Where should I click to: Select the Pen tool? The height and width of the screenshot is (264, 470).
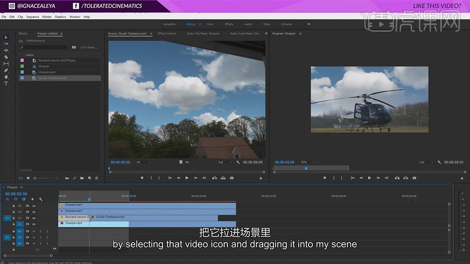[6, 70]
